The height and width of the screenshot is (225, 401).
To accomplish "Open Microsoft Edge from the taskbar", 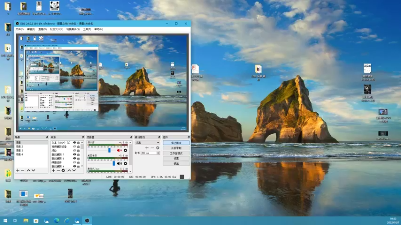I will point(56,220).
